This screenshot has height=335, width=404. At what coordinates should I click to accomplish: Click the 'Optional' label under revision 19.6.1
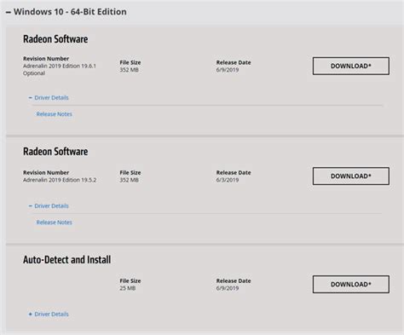pyautogui.click(x=34, y=73)
